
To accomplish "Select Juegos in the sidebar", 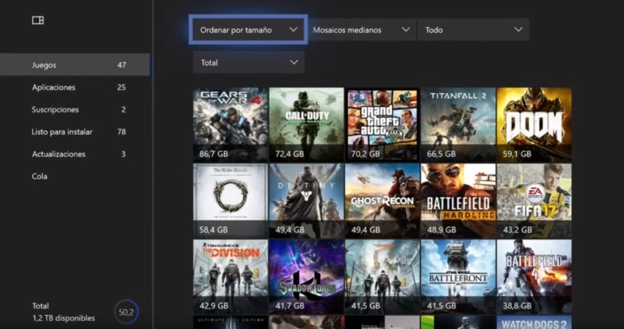I will (75, 64).
